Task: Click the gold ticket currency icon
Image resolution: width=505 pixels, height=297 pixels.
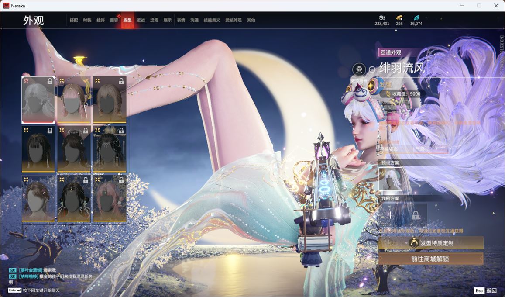Action: [399, 17]
